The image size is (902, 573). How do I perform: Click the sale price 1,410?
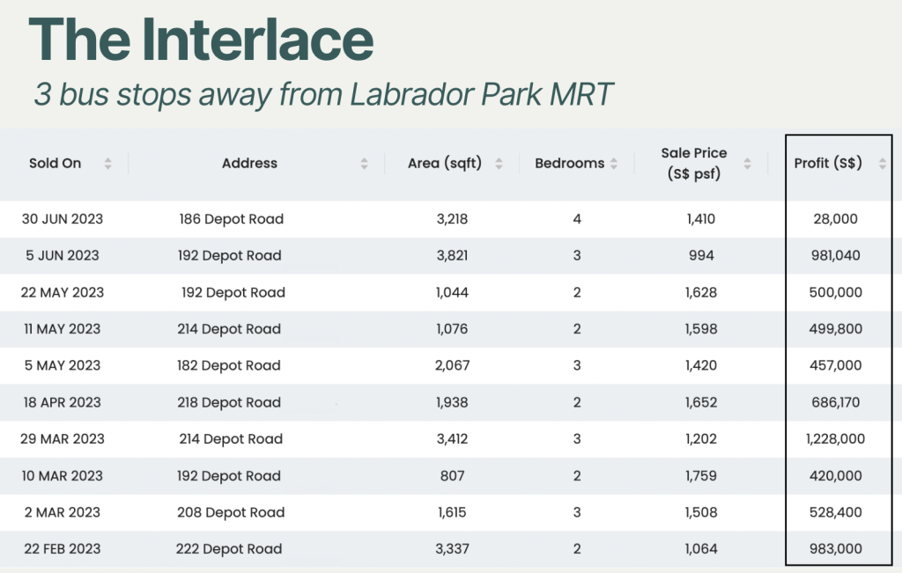(x=701, y=219)
